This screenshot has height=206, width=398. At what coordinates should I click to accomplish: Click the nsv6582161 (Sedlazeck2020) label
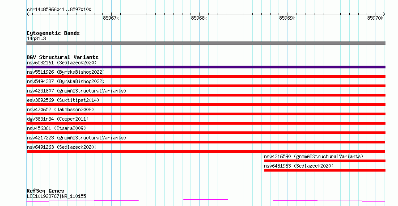click(x=62, y=63)
